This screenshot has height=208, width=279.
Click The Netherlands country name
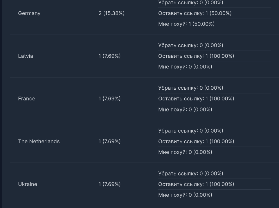click(x=39, y=142)
